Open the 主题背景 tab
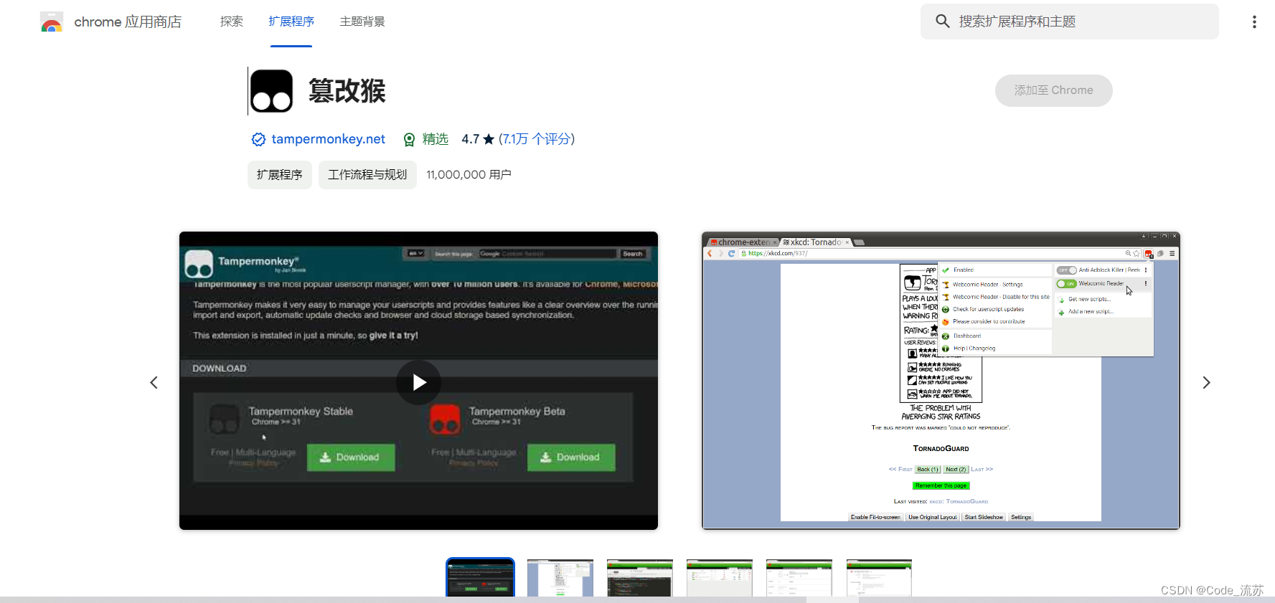 click(x=362, y=22)
